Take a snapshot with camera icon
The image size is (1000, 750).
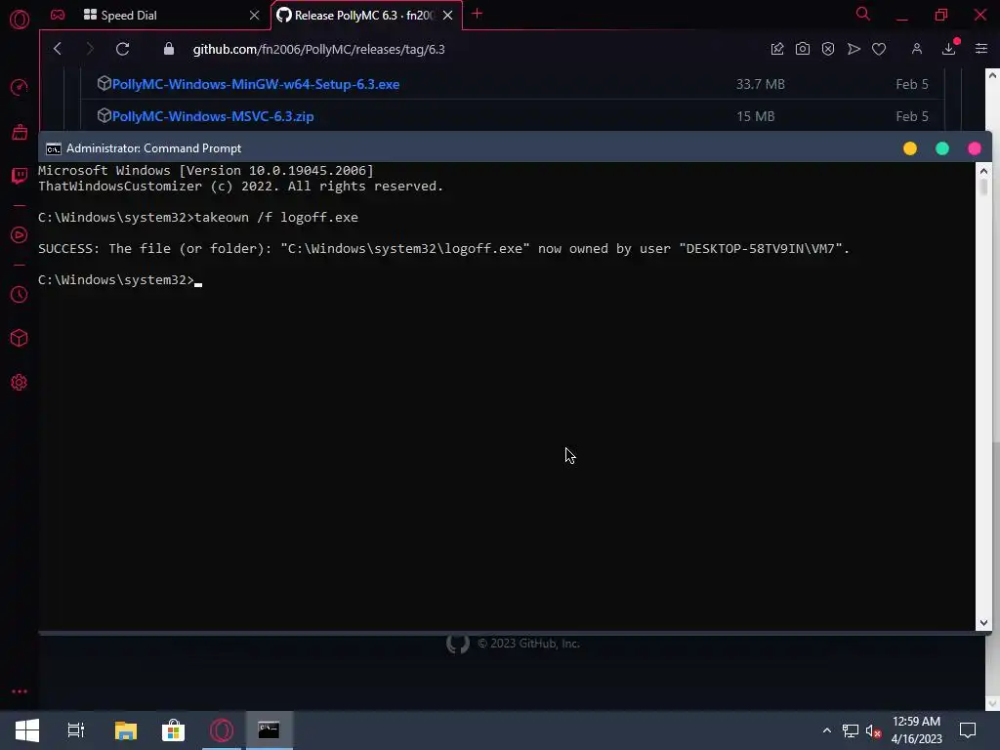coord(803,49)
